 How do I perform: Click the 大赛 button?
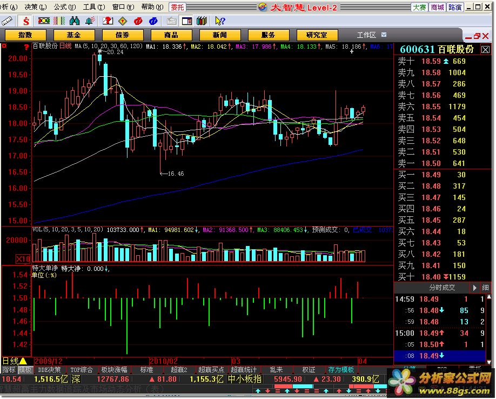click(419, 7)
